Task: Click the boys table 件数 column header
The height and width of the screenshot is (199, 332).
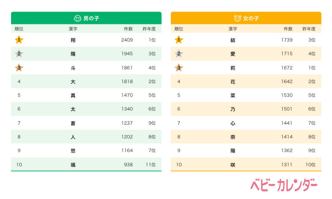Action: (x=128, y=29)
